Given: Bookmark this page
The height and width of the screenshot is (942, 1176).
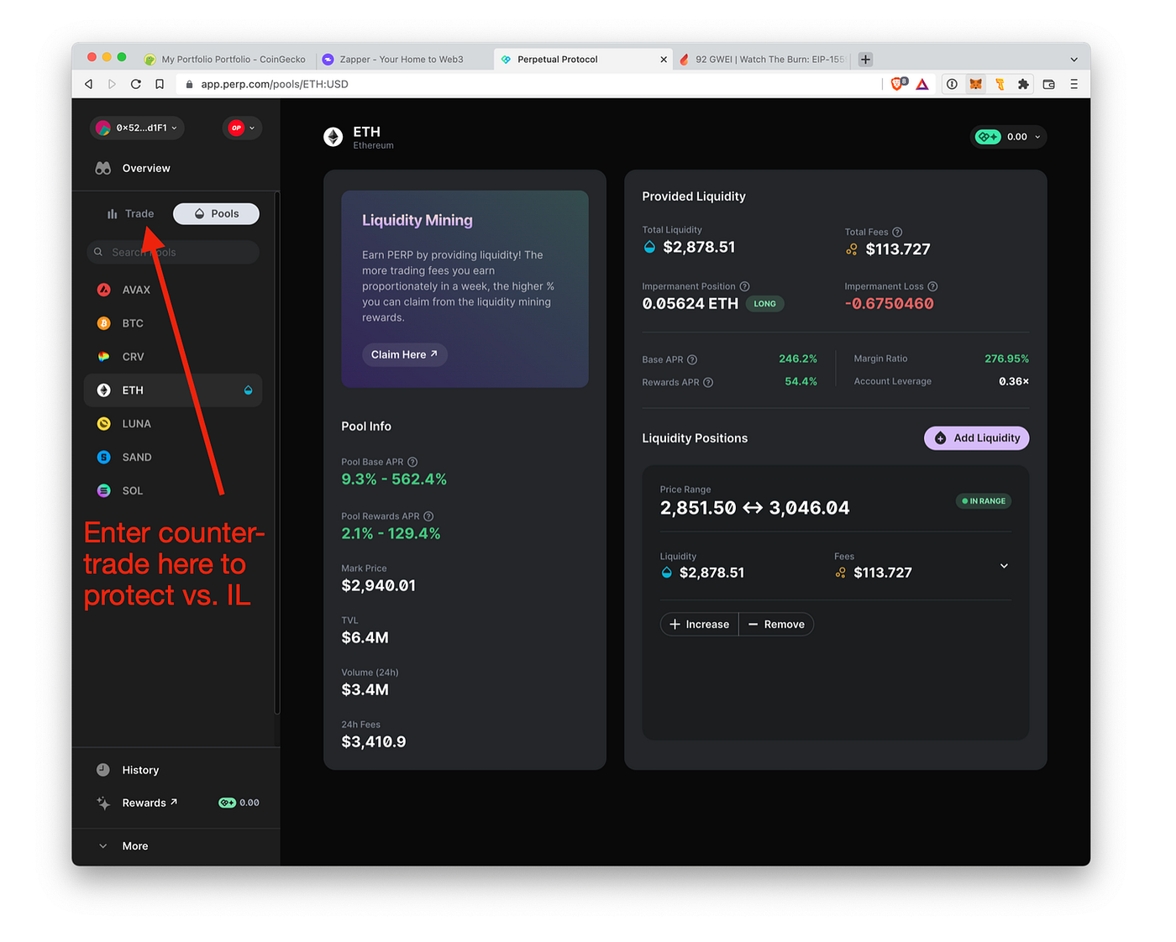Looking at the screenshot, I should point(160,84).
